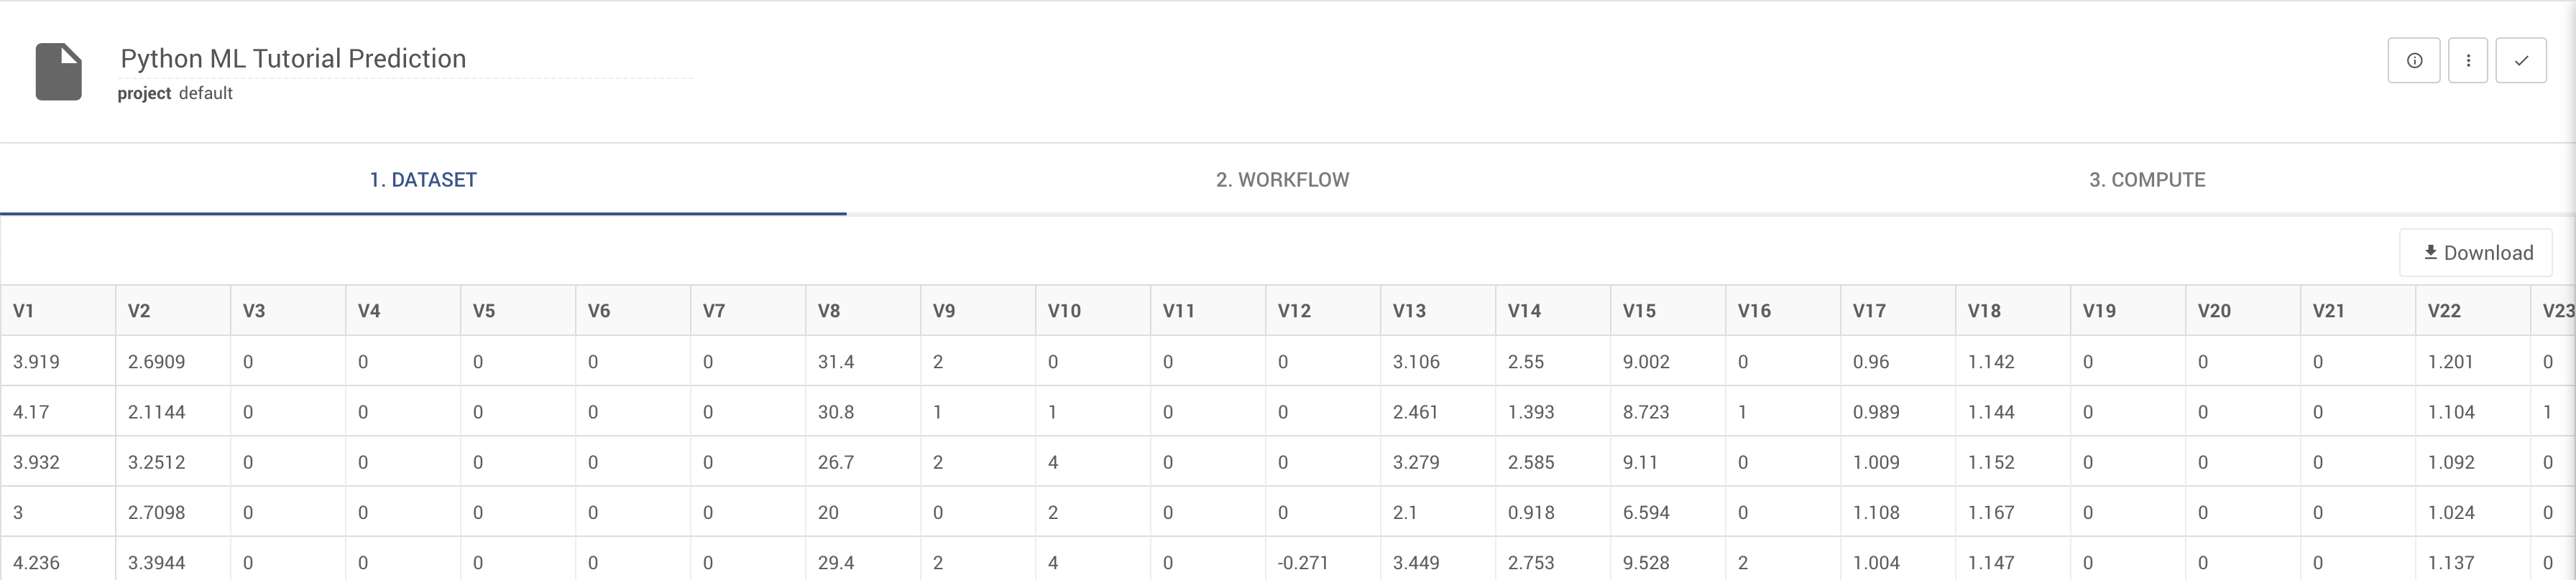
Task: Click the cell with value 9.002
Action: point(1646,361)
